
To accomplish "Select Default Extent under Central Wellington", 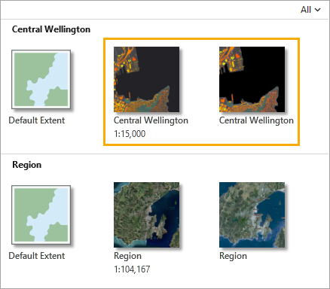I will (x=41, y=79).
